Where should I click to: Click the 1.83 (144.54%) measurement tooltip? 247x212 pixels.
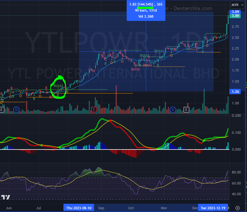[146, 10]
